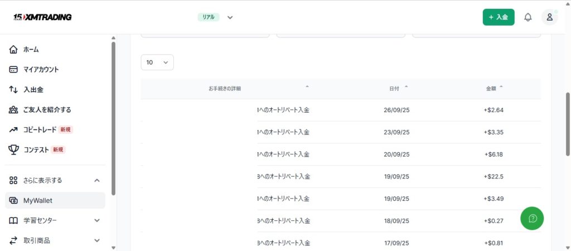The height and width of the screenshot is (251, 571).
Task: Expand the 取引商品 submenu
Action: 97,241
